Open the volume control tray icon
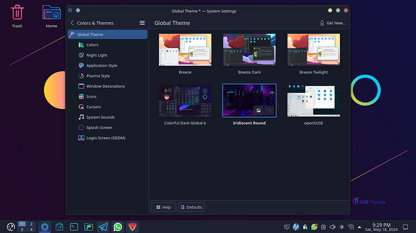The image size is (416, 233). pyautogui.click(x=332, y=227)
